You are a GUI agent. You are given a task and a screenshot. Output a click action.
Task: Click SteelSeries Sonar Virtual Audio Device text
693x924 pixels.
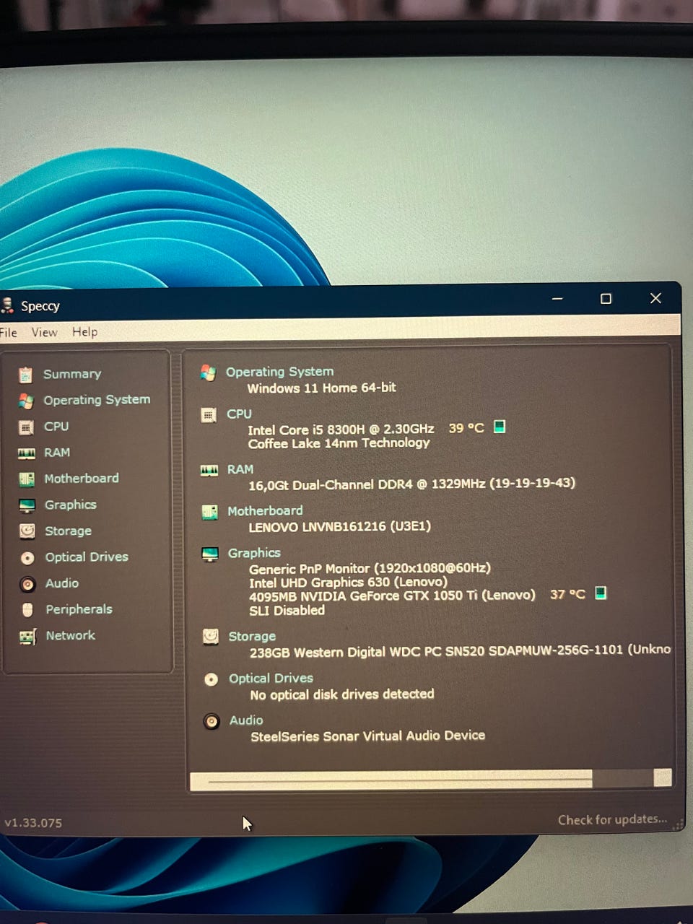click(367, 736)
